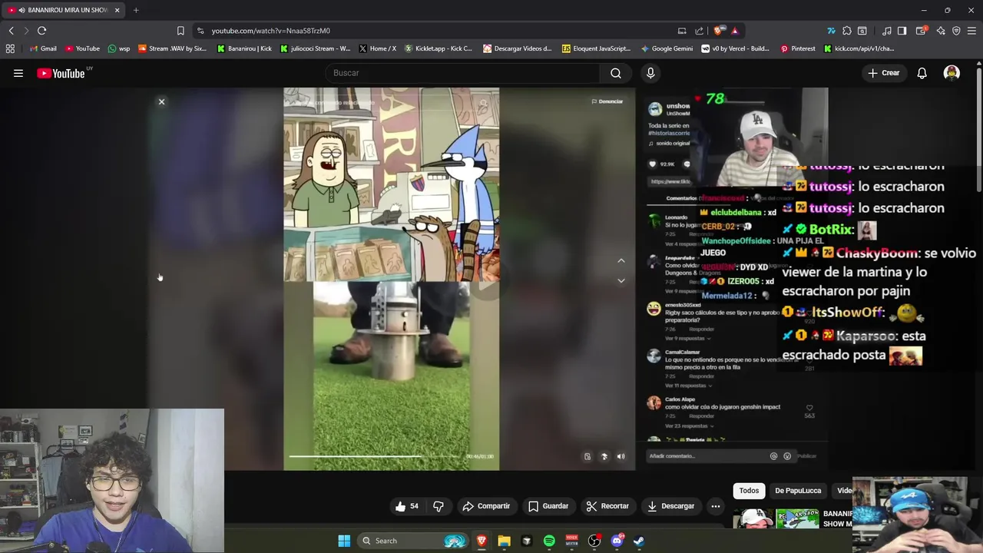Open the YouTube bookmark in the bookmarks bar

point(82,48)
